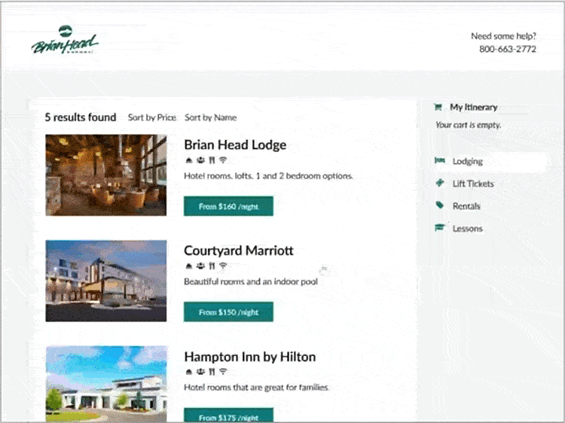Click the Lessons graduation cap icon
The height and width of the screenshot is (423, 565).
point(440,227)
